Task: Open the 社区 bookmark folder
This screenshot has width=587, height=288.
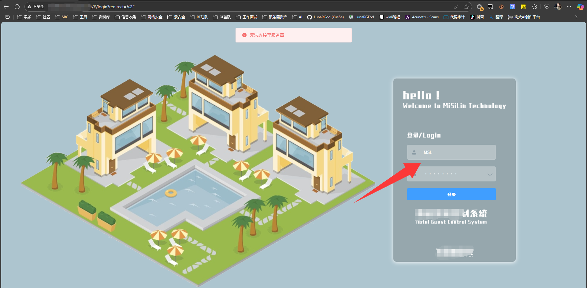Action: pos(43,17)
